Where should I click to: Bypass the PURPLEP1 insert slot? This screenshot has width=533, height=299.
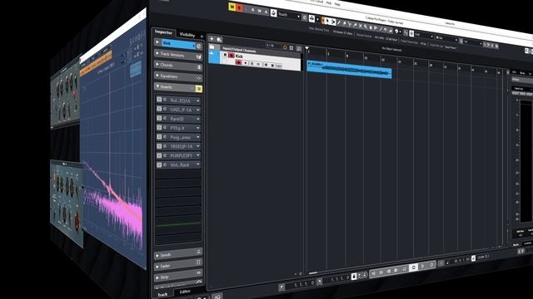159,155
